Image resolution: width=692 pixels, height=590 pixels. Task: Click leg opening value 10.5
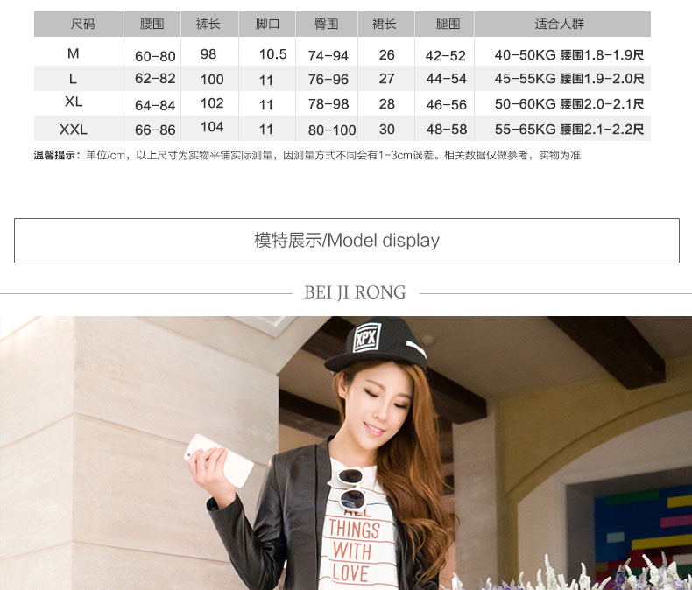[272, 54]
